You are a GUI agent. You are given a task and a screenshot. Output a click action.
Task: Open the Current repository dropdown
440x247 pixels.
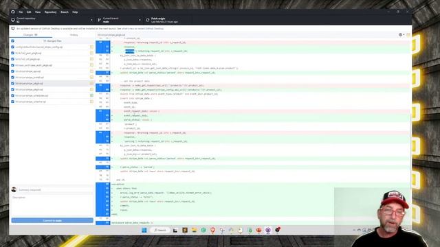coord(52,20)
